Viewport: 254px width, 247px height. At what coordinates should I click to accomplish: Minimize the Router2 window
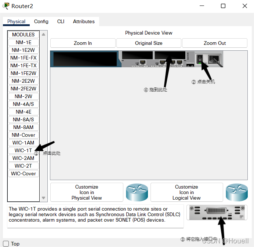point(202,6)
